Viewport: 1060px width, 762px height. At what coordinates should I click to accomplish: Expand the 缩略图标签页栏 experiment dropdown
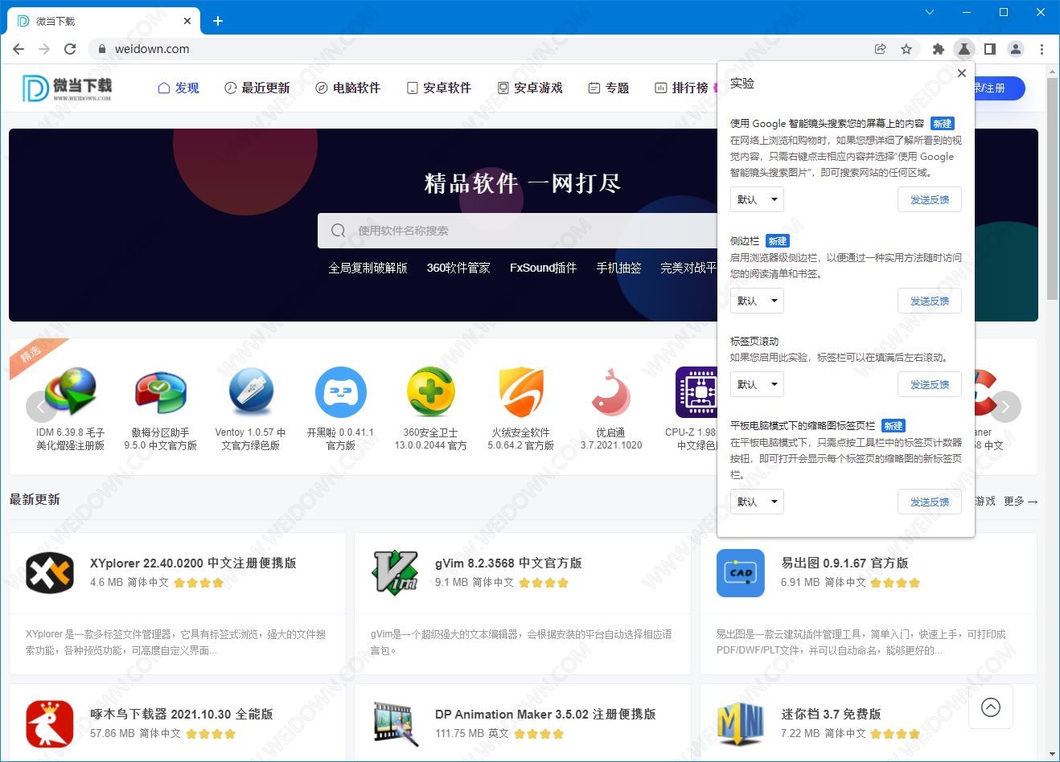758,502
